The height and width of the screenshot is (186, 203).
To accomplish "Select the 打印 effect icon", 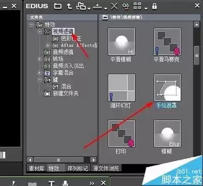I will coord(121,134).
